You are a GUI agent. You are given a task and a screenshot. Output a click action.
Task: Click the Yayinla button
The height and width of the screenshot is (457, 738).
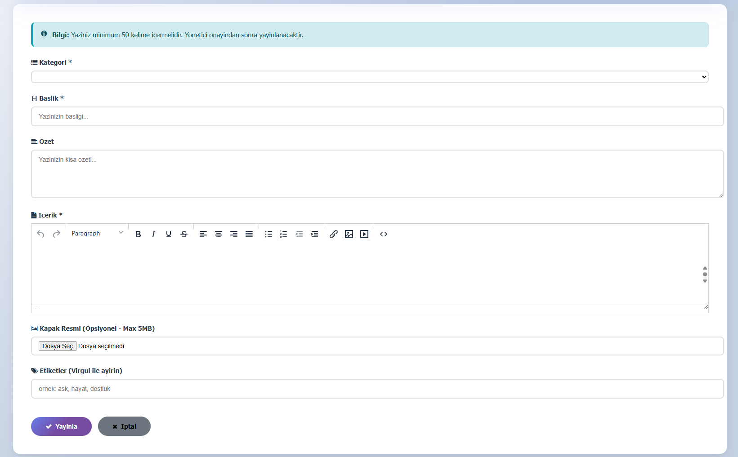tap(61, 426)
